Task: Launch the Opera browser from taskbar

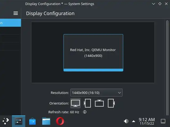Action: coord(60,121)
